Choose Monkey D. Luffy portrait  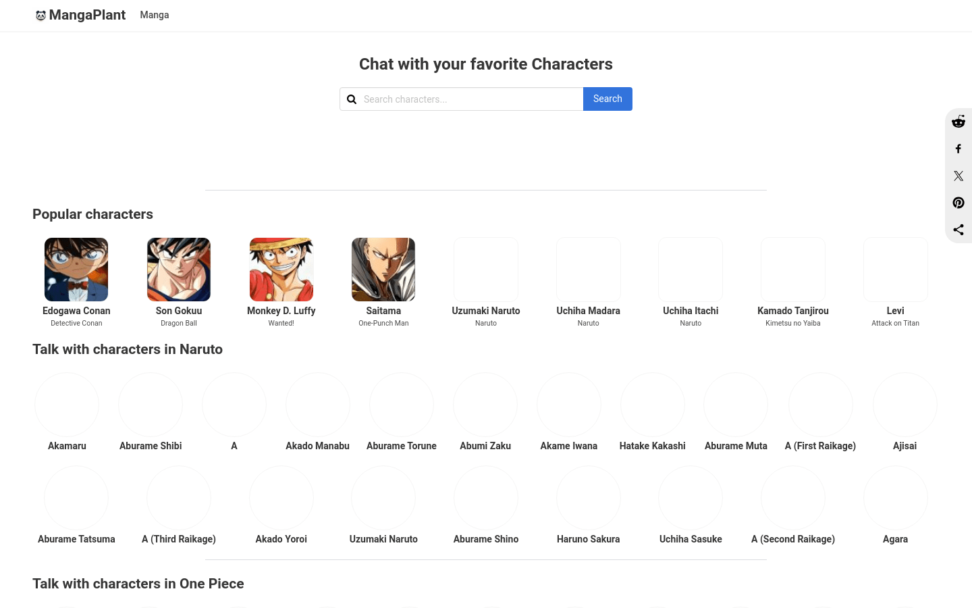pyautogui.click(x=281, y=270)
